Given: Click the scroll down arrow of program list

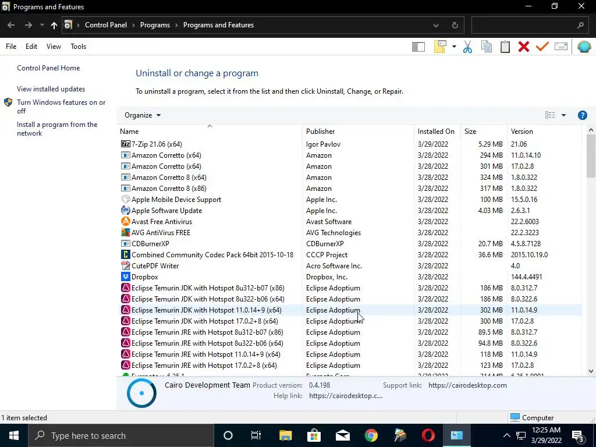Looking at the screenshot, I should 591,371.
